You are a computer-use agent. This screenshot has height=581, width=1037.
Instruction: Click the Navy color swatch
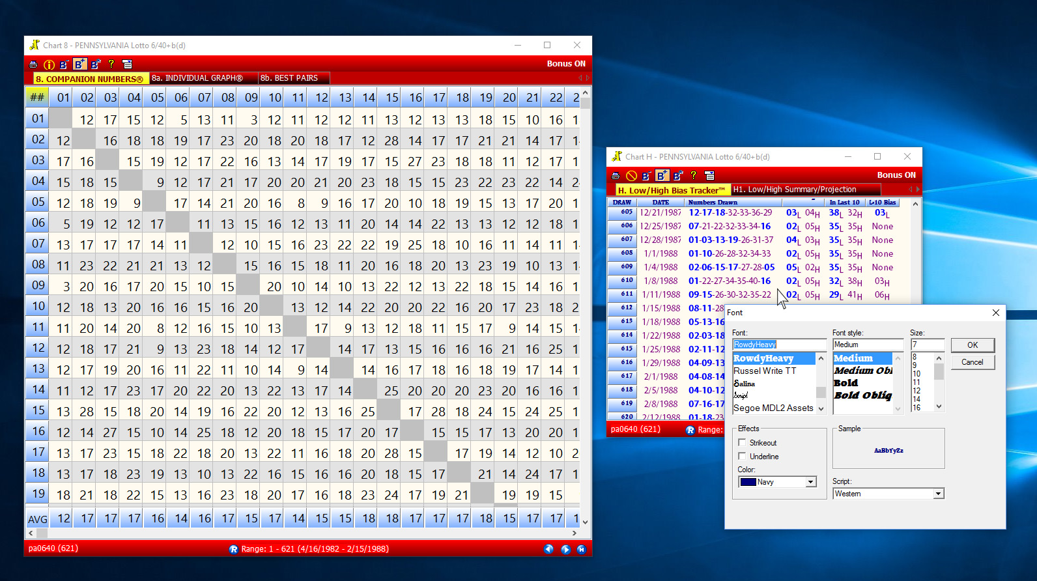748,482
